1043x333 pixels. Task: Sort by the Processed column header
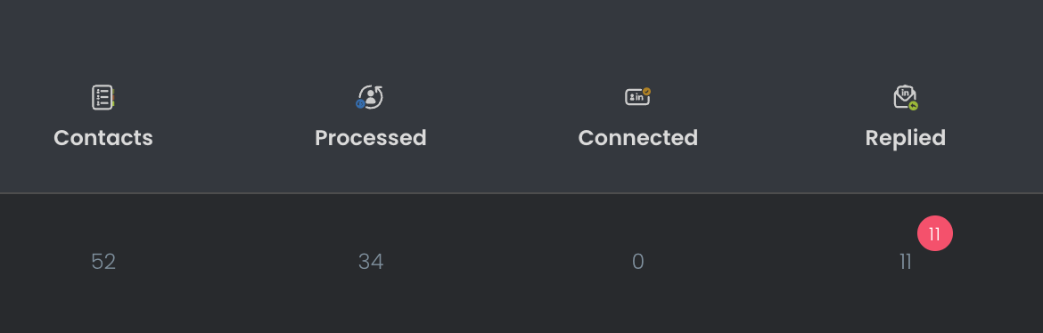click(x=371, y=138)
